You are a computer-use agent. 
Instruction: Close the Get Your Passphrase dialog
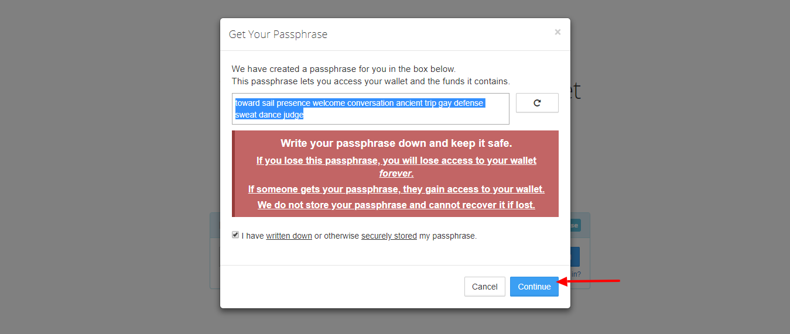tap(558, 32)
